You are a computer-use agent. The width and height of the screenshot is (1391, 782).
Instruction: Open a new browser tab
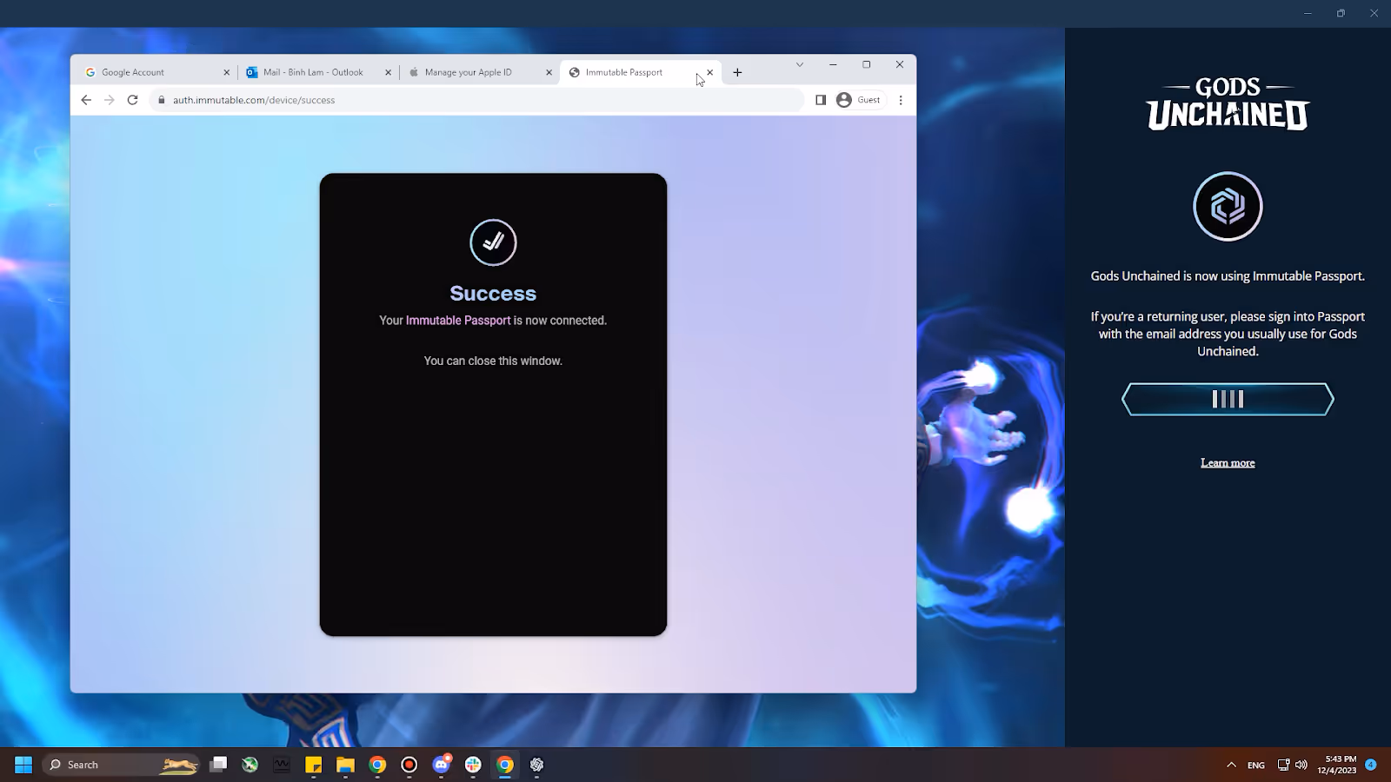(737, 72)
